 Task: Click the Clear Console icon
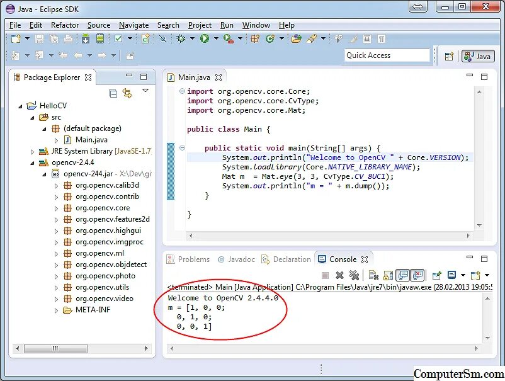(x=373, y=275)
